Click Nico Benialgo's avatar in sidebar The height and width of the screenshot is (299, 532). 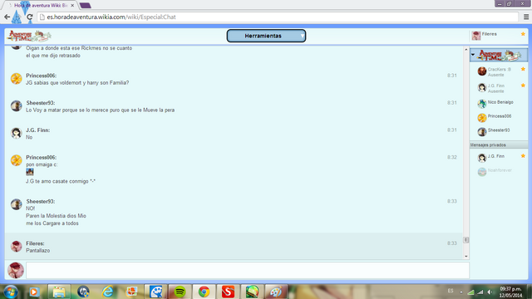pos(482,103)
